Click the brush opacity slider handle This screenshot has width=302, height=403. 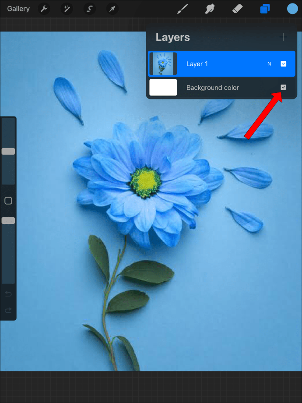(x=8, y=220)
